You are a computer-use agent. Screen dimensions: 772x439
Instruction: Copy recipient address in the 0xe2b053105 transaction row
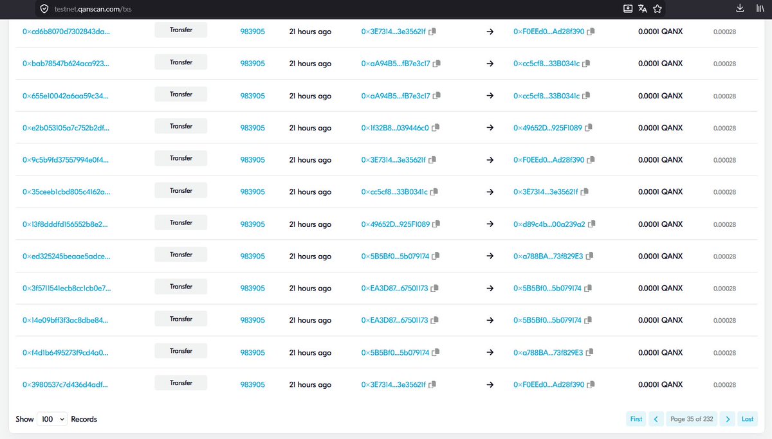[589, 128]
